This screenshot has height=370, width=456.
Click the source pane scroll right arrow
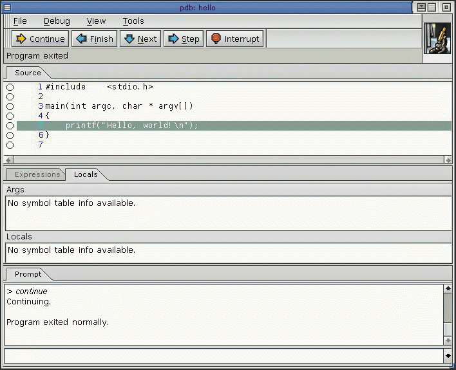448,160
